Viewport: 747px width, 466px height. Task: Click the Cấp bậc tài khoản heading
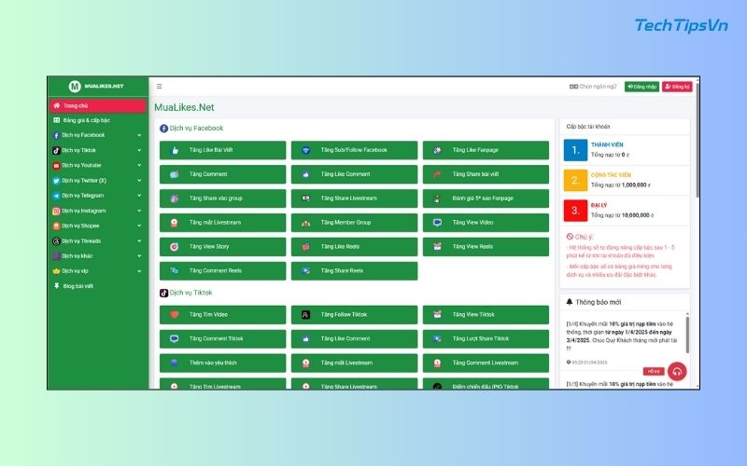point(588,127)
